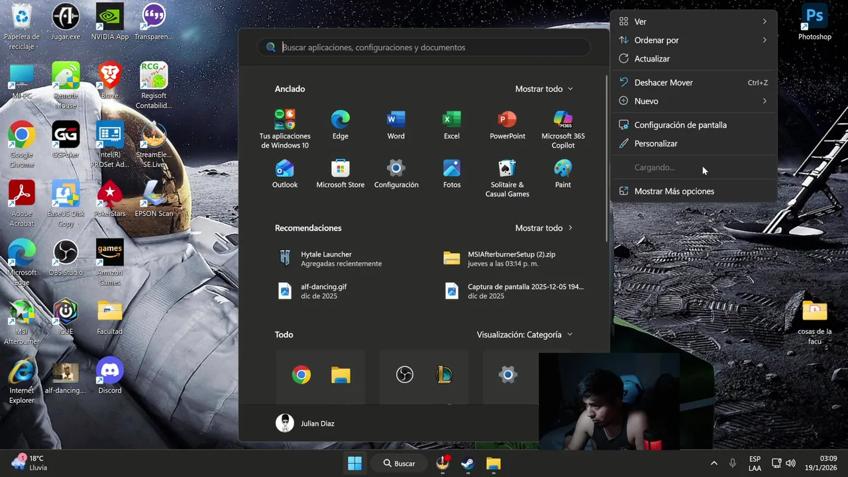Focus Start menu search field
848x477 pixels.
[424, 47]
